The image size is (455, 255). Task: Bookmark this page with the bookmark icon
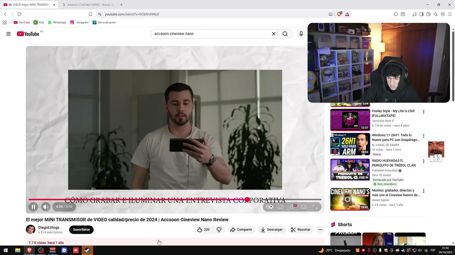90,14
